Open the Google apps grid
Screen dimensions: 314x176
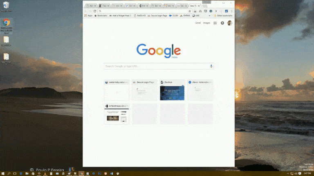pos(215,23)
